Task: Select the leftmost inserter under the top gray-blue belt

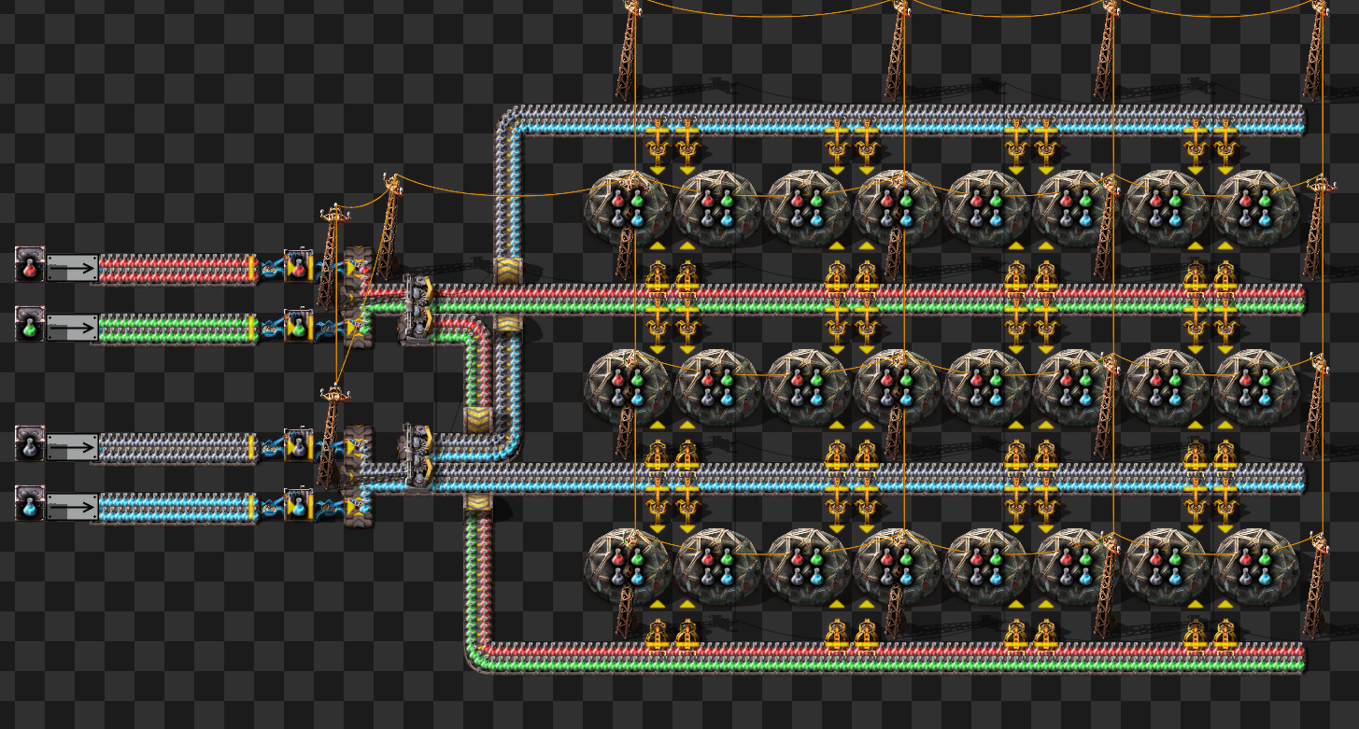Action: click(657, 147)
